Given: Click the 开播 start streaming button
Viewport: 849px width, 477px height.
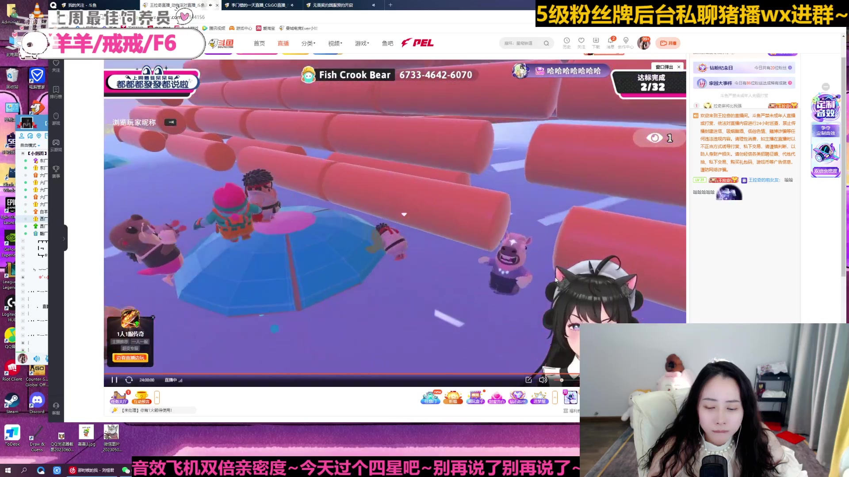Looking at the screenshot, I should pos(668,43).
